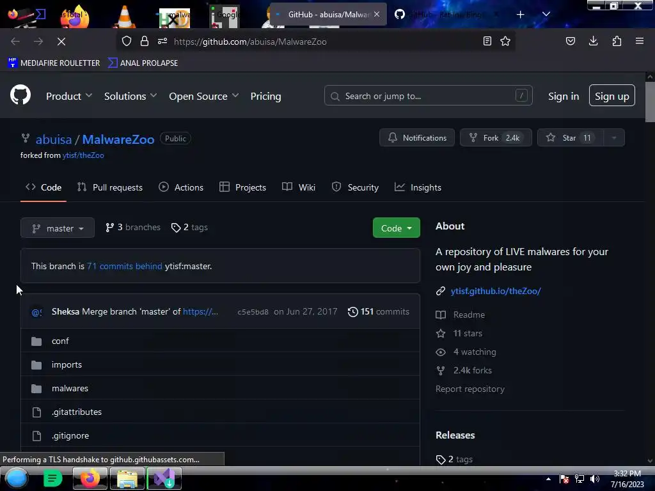Viewport: 655px width, 491px height.
Task: Switch to Insights tab
Action: click(x=418, y=187)
